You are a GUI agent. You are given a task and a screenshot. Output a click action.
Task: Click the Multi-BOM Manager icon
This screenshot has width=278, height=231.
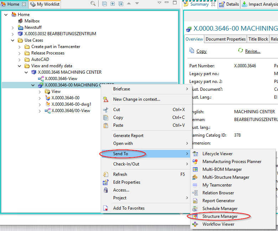coord(195,169)
